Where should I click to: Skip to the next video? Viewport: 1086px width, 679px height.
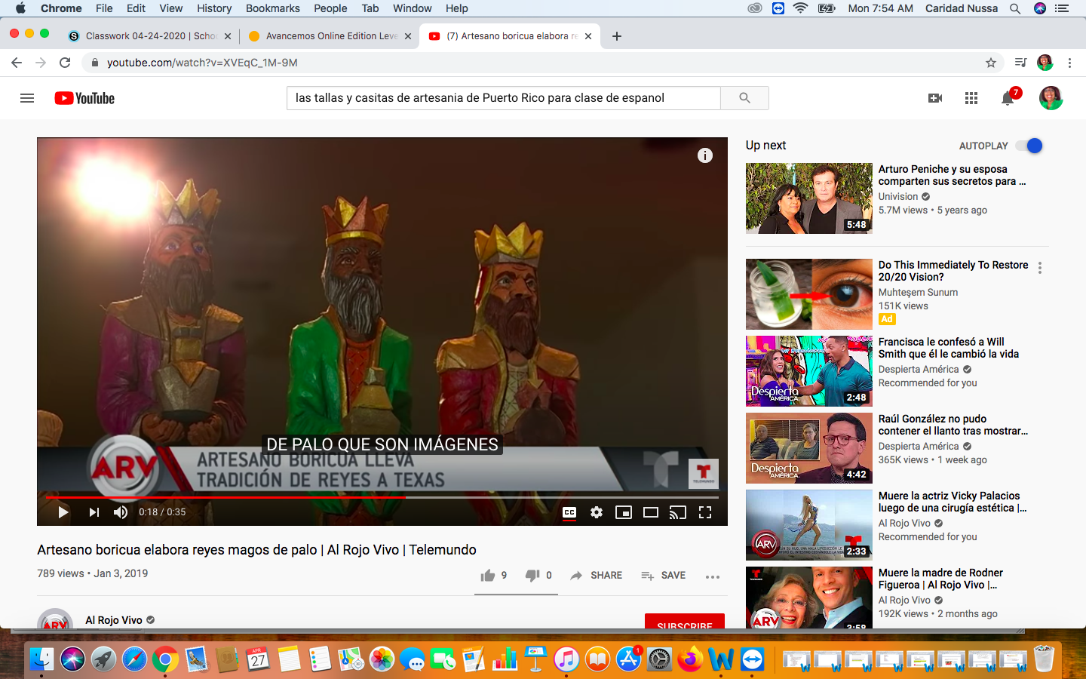pos(94,512)
